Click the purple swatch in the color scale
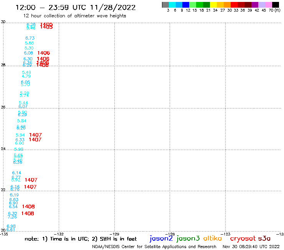This screenshot has width=284, height=250. pos(255,5)
